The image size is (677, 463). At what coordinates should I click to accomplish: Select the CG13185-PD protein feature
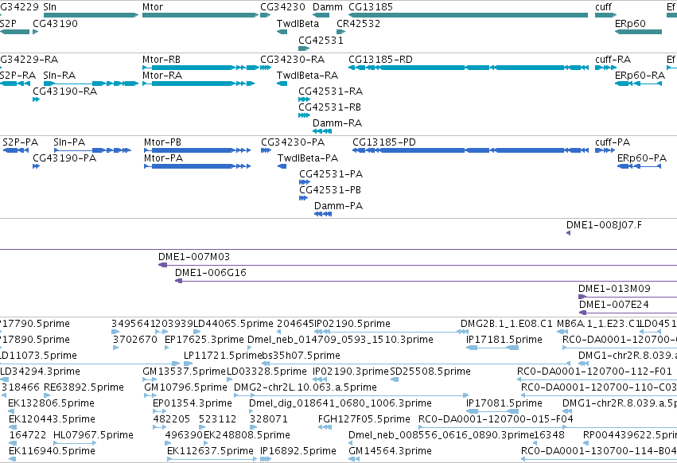[470, 150]
